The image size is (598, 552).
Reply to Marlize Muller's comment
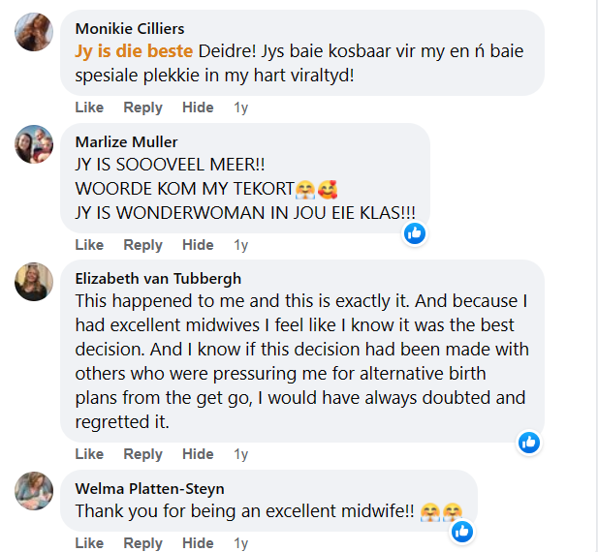[x=142, y=245]
